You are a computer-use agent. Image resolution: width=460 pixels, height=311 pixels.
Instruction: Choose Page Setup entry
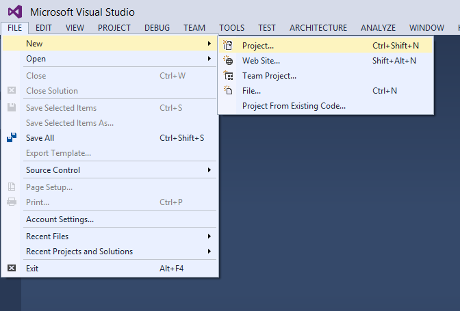point(110,187)
